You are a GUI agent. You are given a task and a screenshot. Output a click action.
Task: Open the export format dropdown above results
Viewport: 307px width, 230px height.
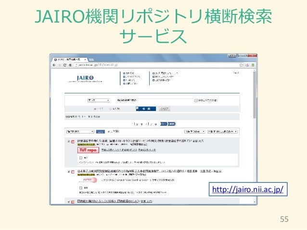coord(80,132)
